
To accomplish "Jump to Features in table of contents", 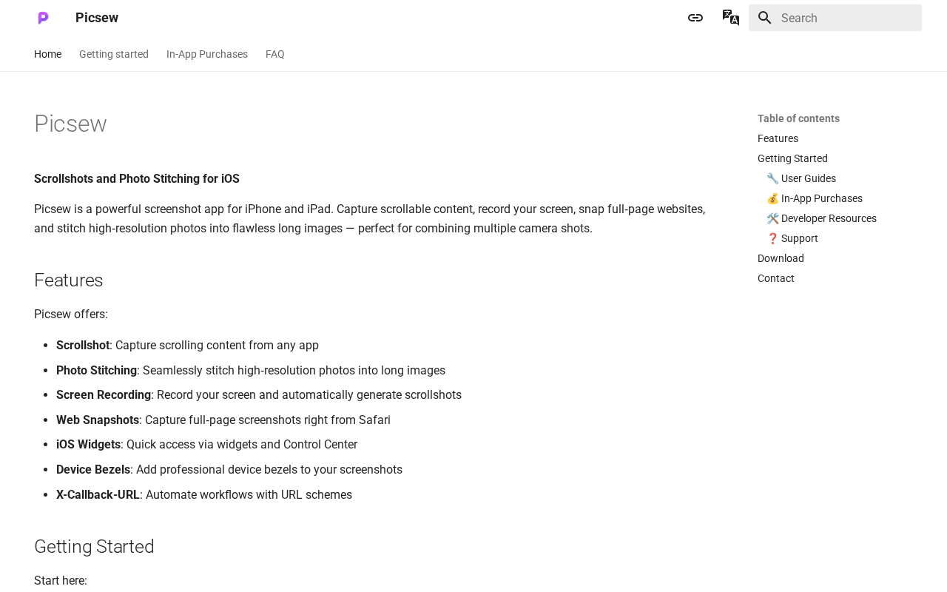I will pyautogui.click(x=778, y=138).
